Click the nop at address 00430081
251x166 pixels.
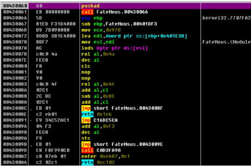86,72
